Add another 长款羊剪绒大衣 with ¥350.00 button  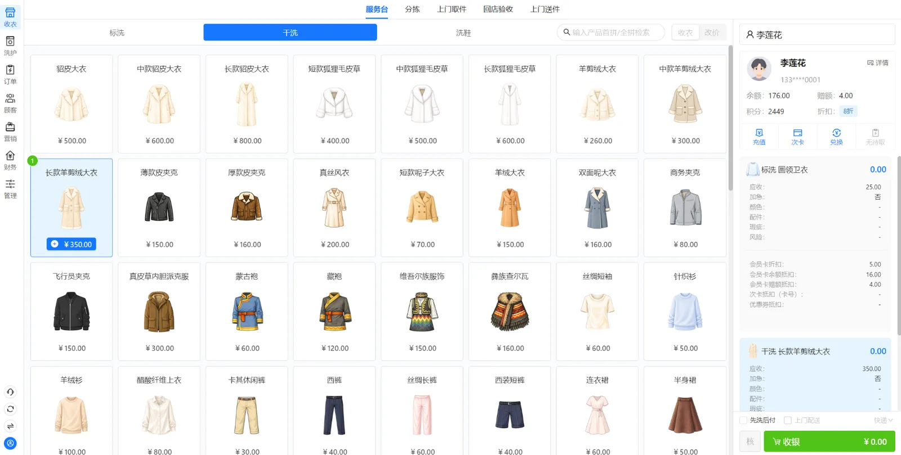click(72, 244)
